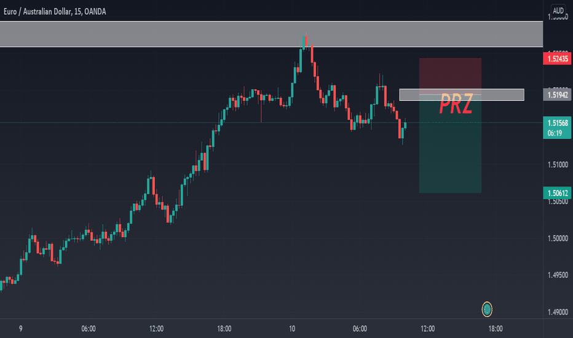Select the green 1.50612 target price label
Image resolution: width=573 pixels, height=338 pixels.
click(x=557, y=193)
